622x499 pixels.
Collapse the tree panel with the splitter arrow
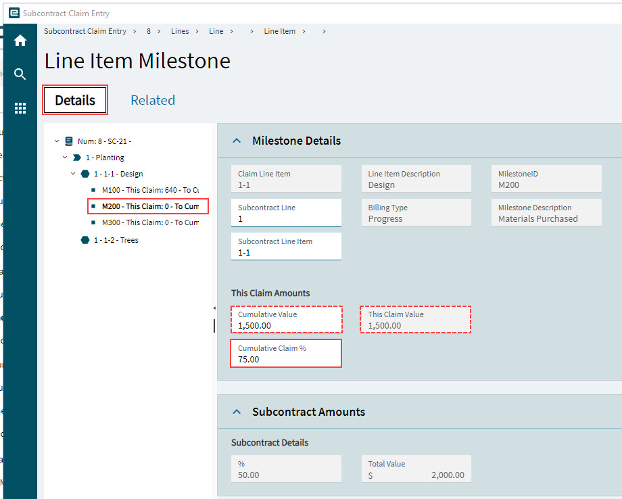[x=214, y=308]
